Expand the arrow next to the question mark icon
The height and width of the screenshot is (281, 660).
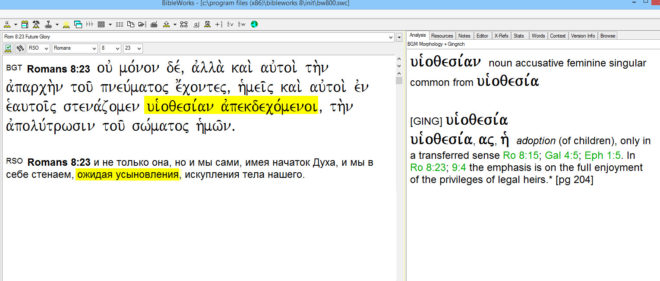(57, 24)
